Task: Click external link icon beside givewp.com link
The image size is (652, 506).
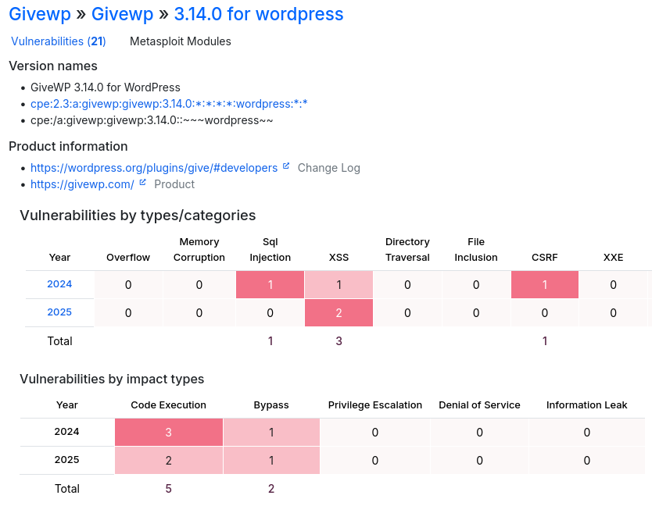Action: 142,183
